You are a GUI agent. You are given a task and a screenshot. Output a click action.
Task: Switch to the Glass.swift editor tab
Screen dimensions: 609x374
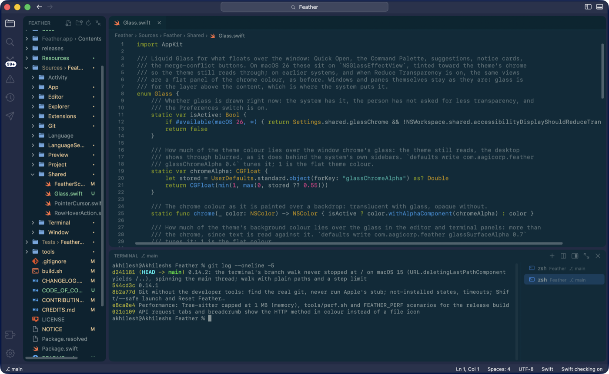coord(137,23)
